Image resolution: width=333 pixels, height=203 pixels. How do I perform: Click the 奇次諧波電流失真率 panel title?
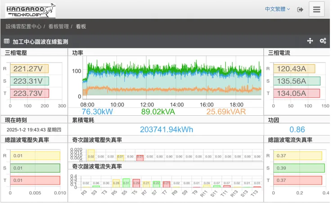pyautogui.click(x=97, y=167)
